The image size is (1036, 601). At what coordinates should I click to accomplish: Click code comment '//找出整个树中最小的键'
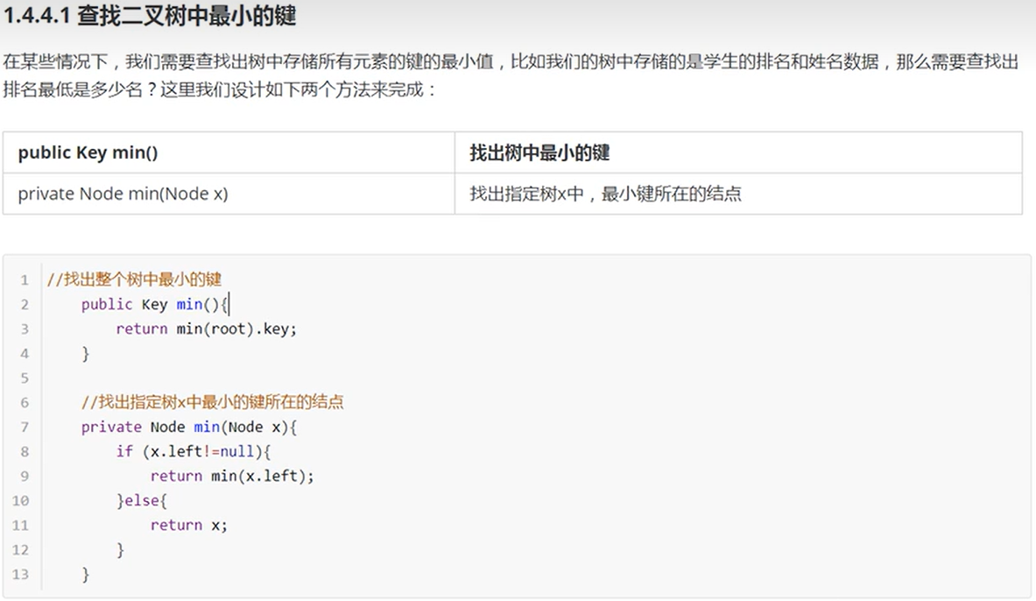coord(134,279)
